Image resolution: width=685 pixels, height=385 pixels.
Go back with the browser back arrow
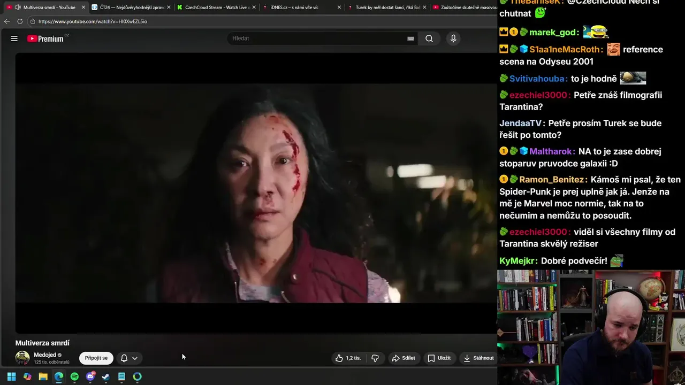point(7,21)
